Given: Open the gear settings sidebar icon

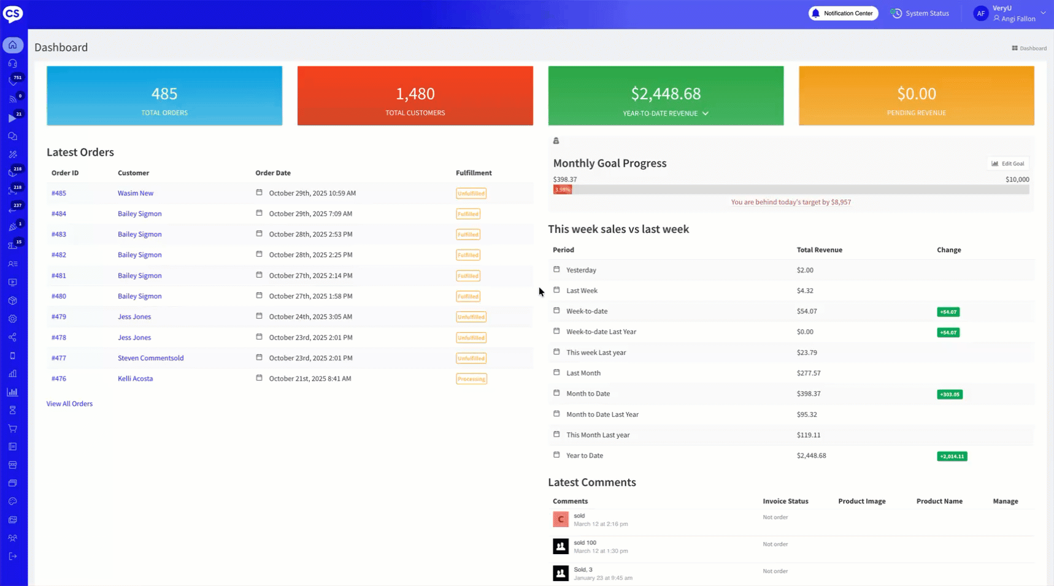Looking at the screenshot, I should point(13,319).
